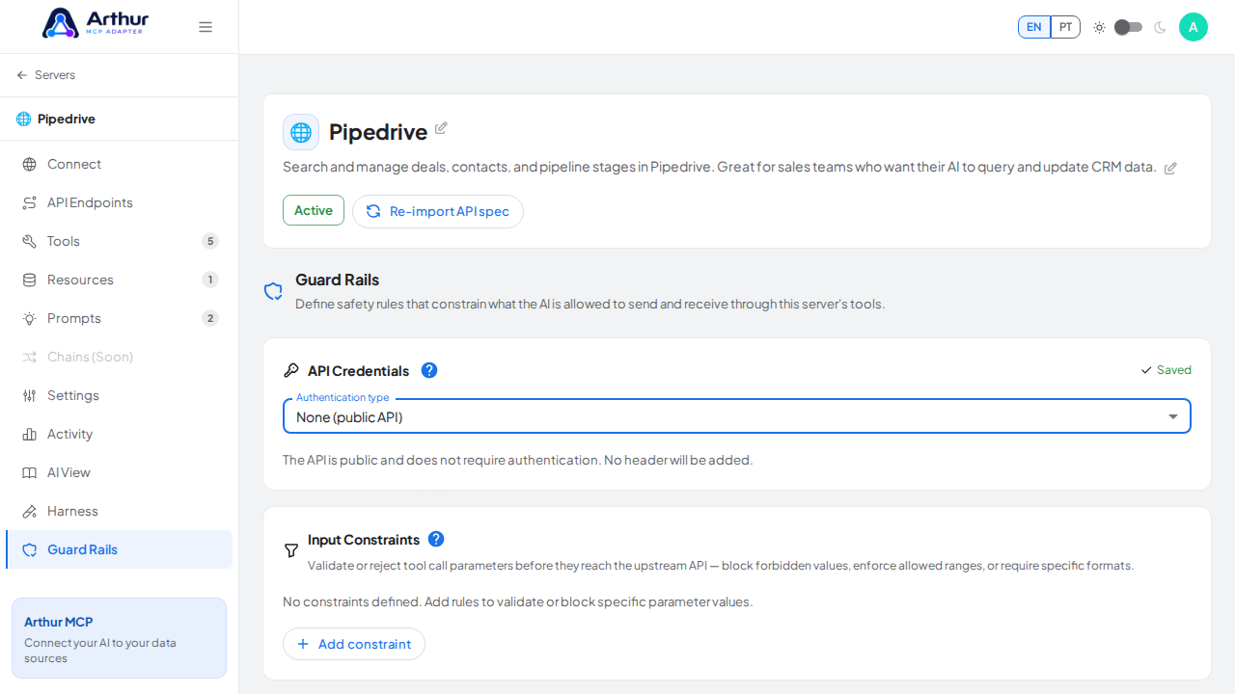Open Activity page
This screenshot has height=694, width=1235.
tap(120, 434)
